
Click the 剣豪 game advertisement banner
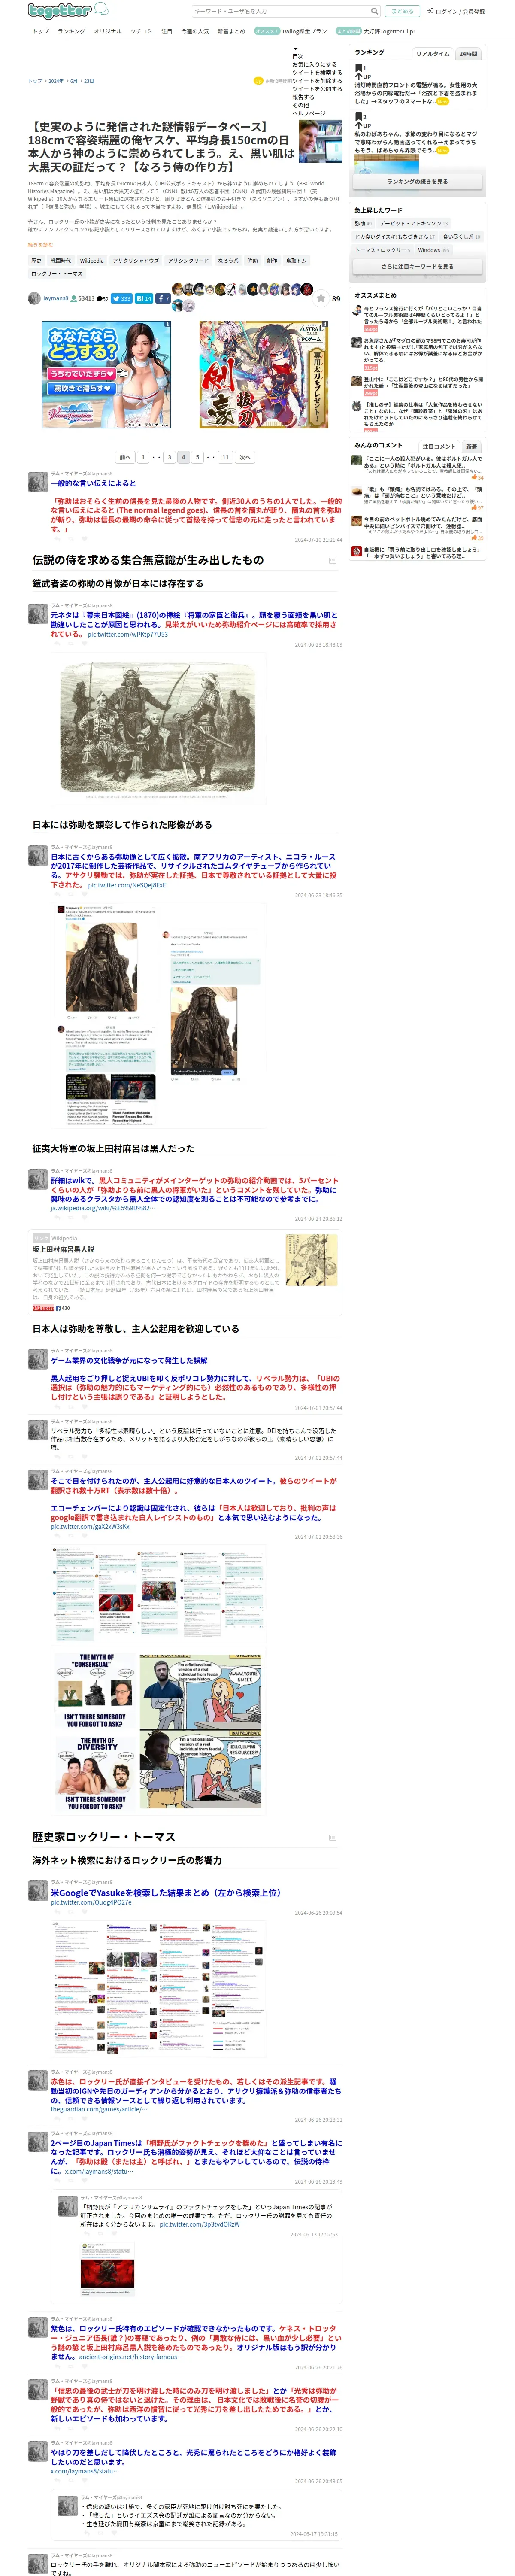(263, 375)
